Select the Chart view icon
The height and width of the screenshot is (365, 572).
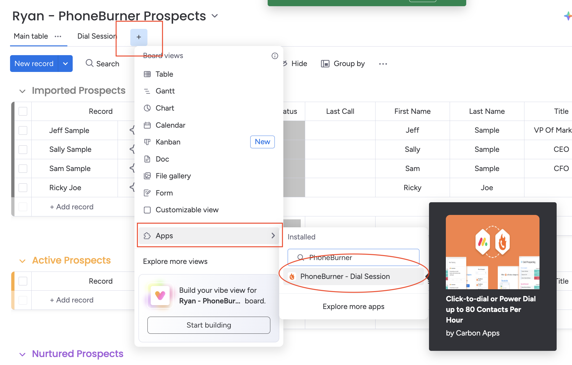(147, 108)
